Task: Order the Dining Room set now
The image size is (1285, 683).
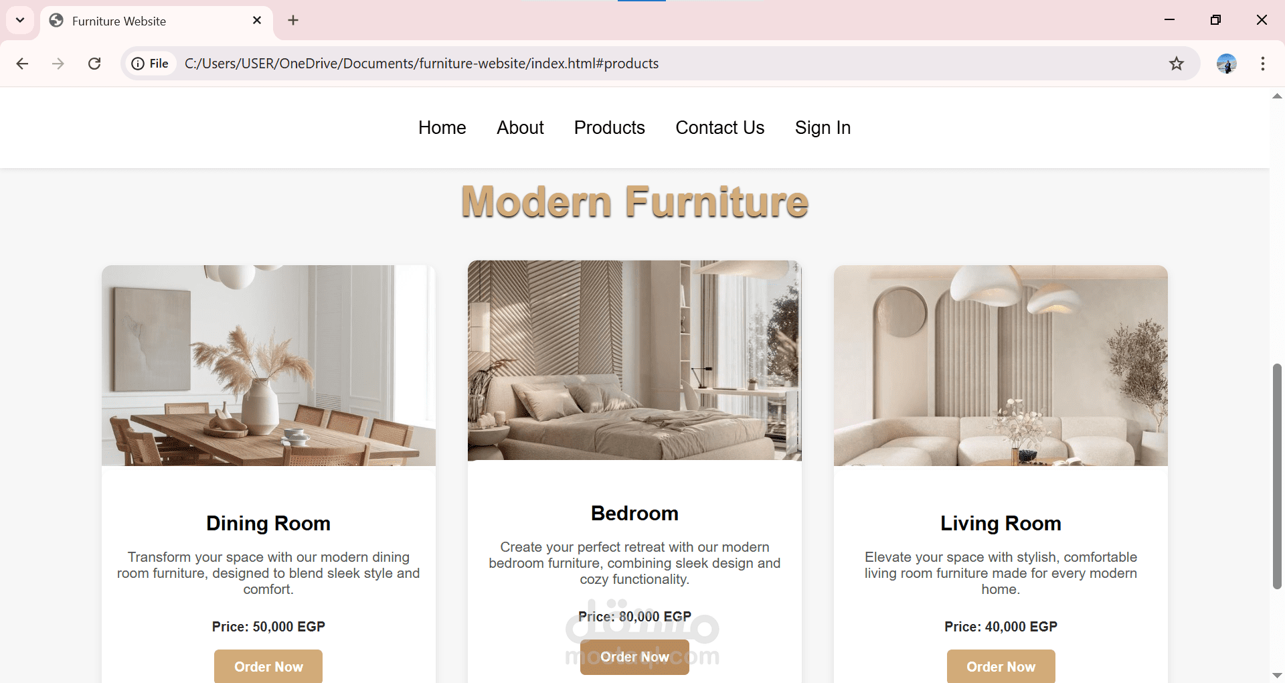Action: tap(268, 666)
